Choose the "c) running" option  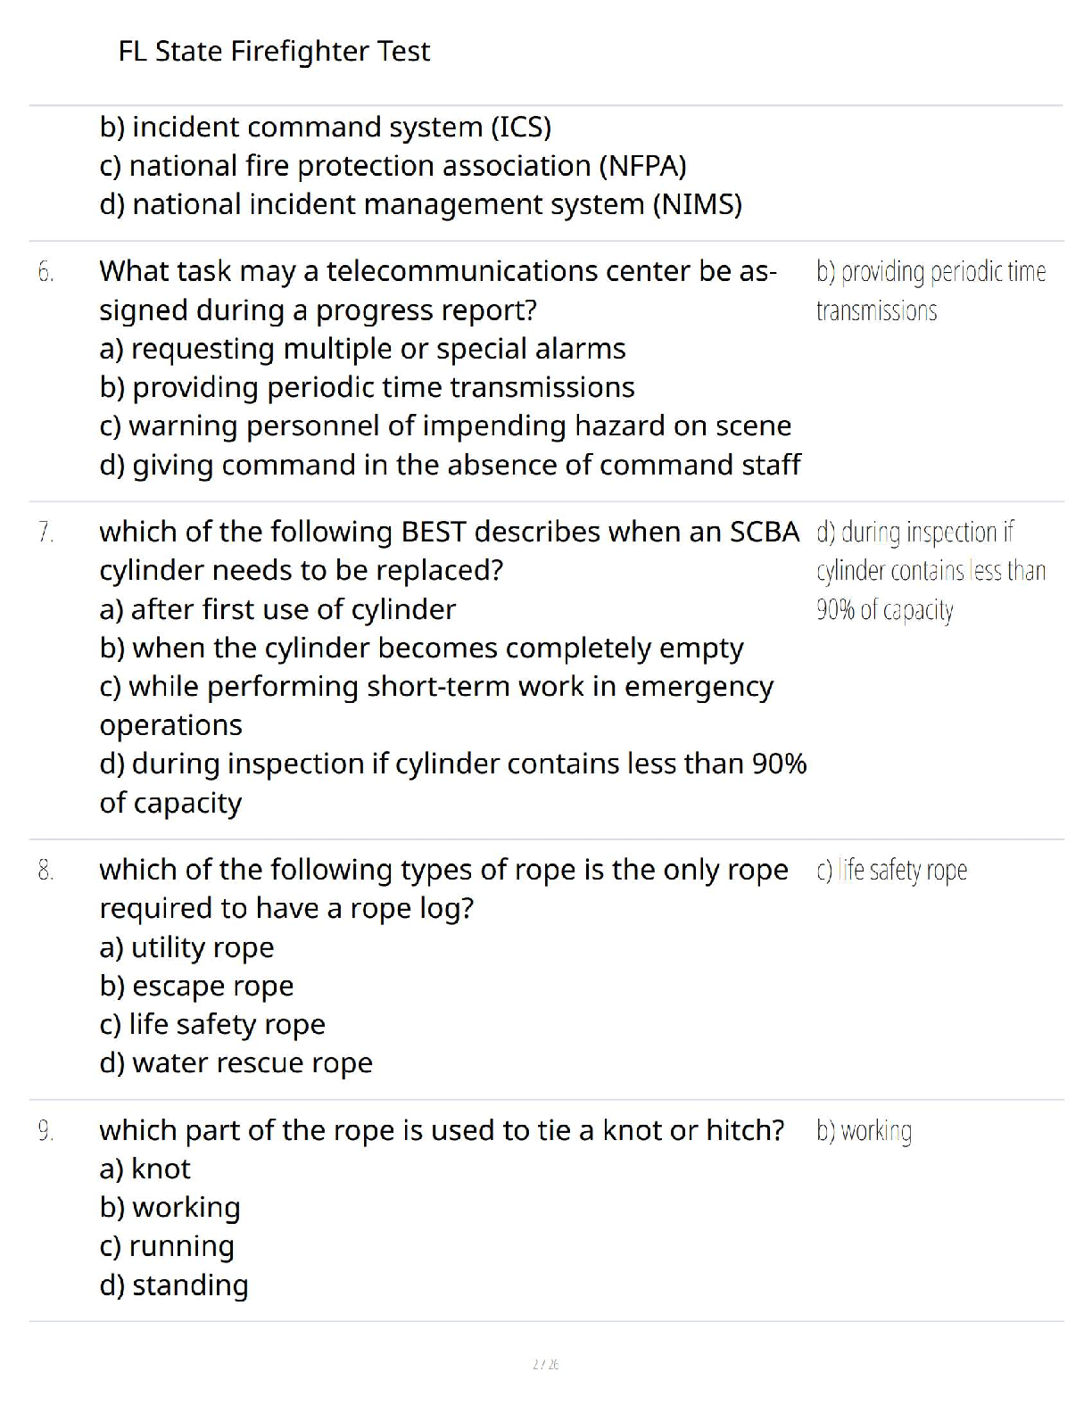coord(167,1246)
